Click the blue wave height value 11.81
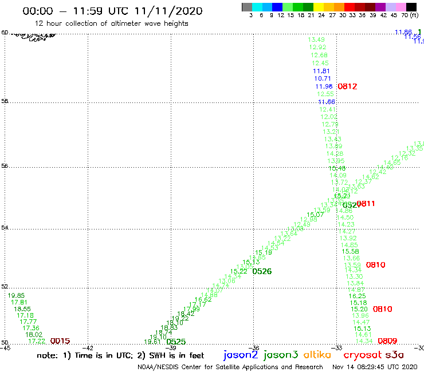Screen dimensions: 424x372 321,71
